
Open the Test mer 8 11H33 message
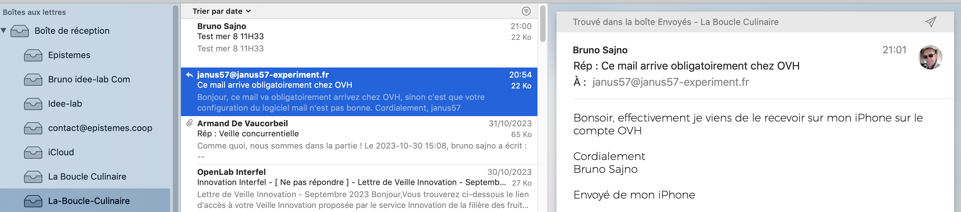[358, 37]
